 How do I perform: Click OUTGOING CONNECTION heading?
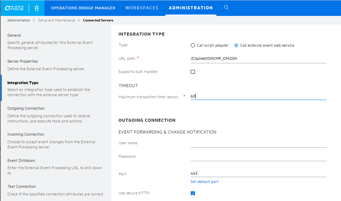[x=147, y=120]
